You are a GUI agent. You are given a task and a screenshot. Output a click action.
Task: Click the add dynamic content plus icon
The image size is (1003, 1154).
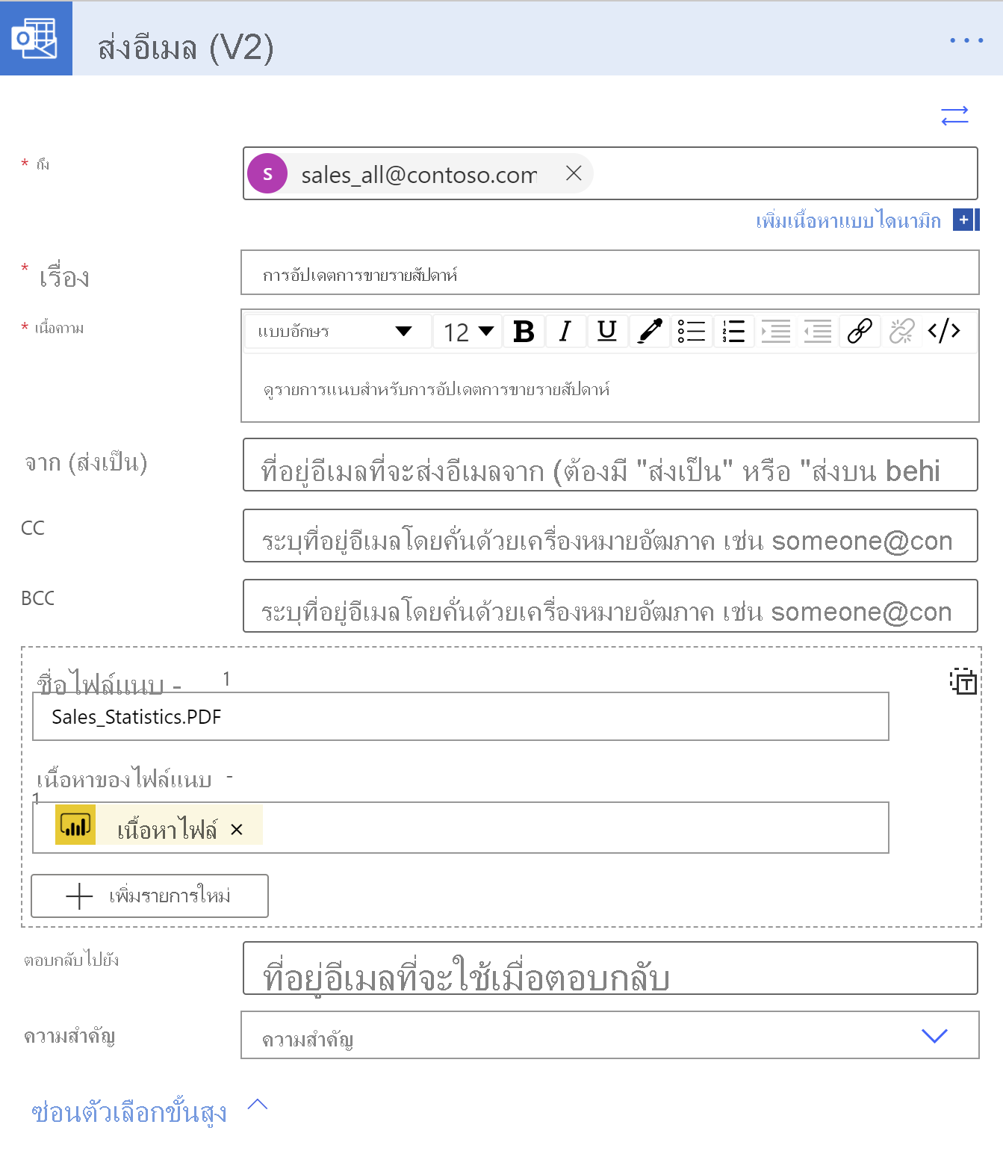click(x=966, y=220)
